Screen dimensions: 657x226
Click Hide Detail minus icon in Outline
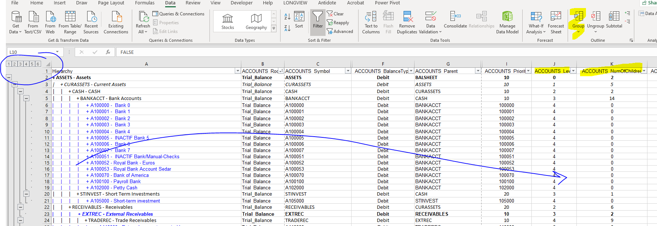627,22
